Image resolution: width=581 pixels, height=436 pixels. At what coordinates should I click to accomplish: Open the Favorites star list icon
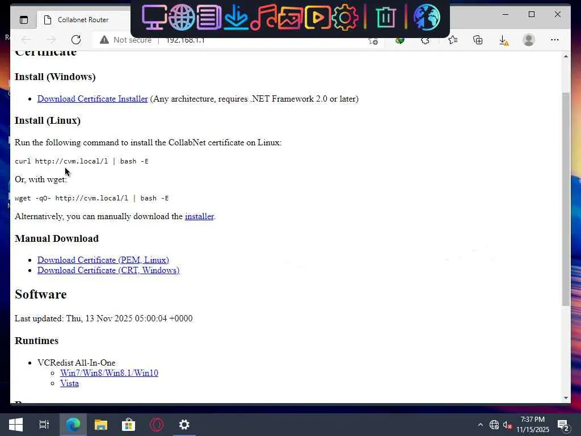(x=452, y=40)
